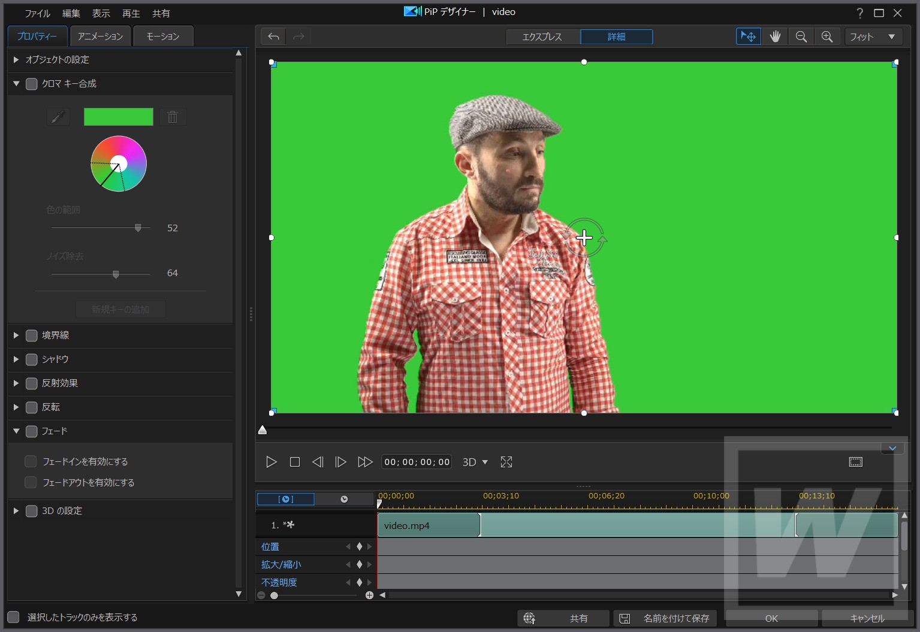Zoom out with the minus magnifier
This screenshot has width=920, height=632.
point(801,37)
